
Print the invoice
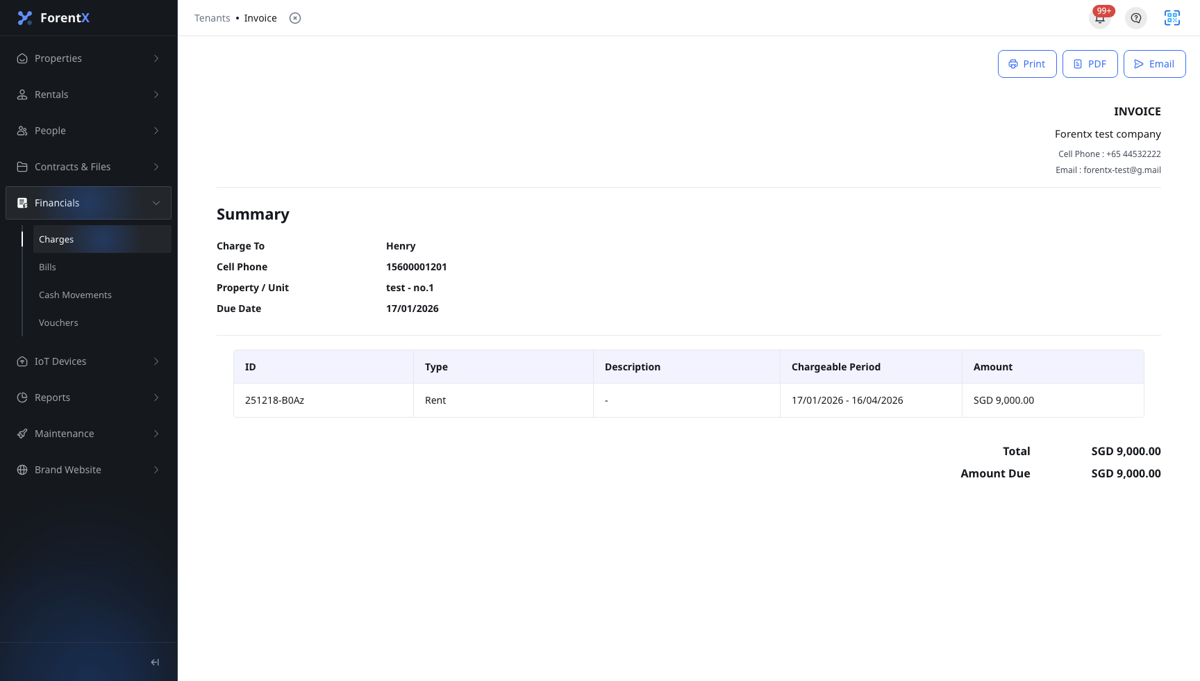[x=1027, y=64]
